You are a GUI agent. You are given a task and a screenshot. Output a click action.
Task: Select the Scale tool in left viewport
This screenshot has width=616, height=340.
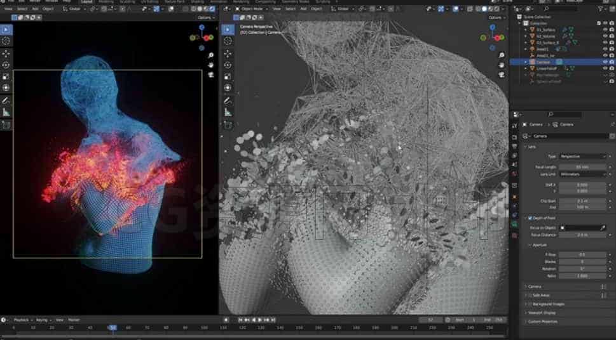6,77
